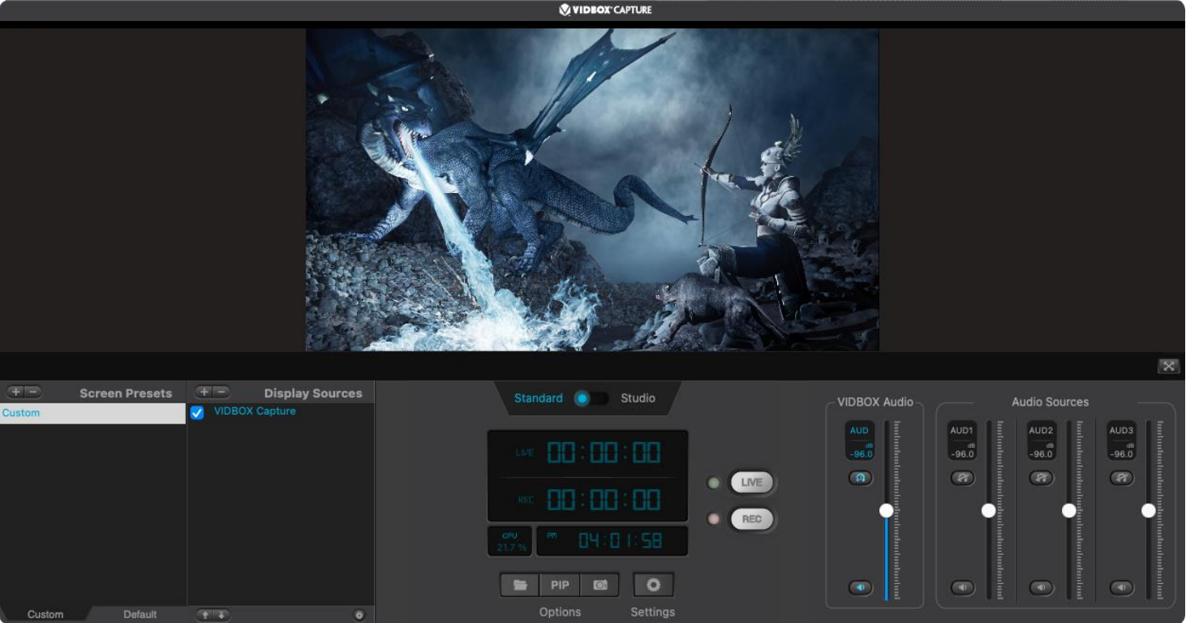This screenshot has height=623, width=1186.
Task: Switch to the Default presets tab
Action: pyautogui.click(x=140, y=614)
